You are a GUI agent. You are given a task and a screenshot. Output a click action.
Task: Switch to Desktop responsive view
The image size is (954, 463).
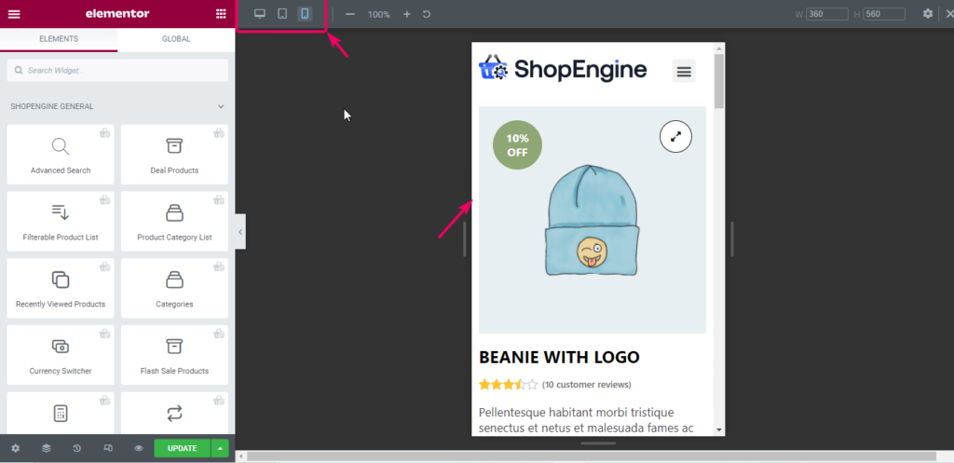260,14
